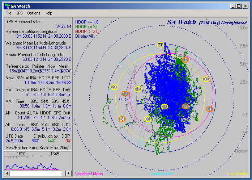Select satellite 08 marker
The width and height of the screenshot is (252, 180).
(147, 119)
